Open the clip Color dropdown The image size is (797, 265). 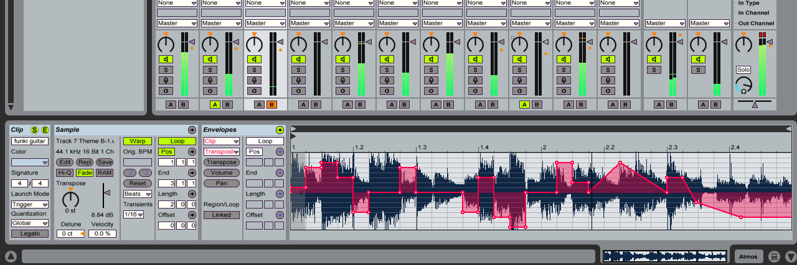click(x=30, y=162)
